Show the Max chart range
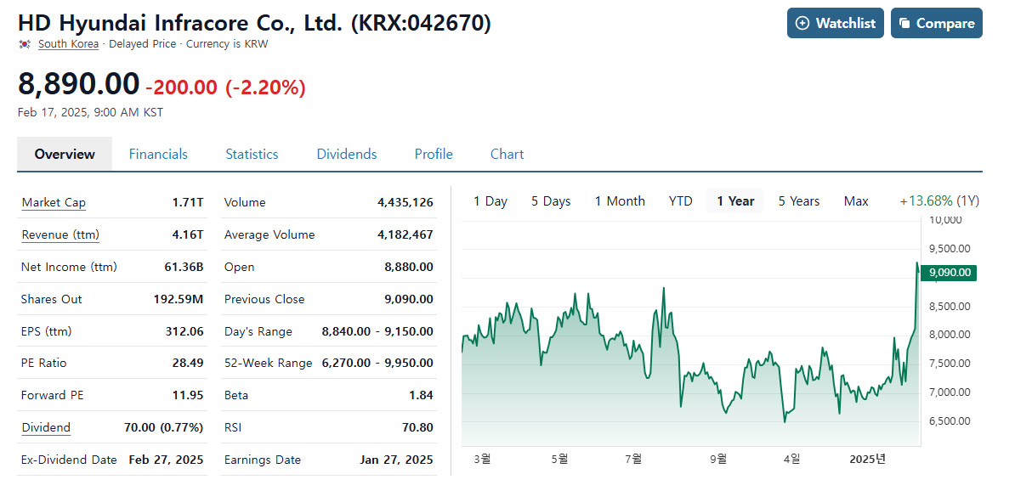This screenshot has width=1015, height=491. pyautogui.click(x=856, y=201)
